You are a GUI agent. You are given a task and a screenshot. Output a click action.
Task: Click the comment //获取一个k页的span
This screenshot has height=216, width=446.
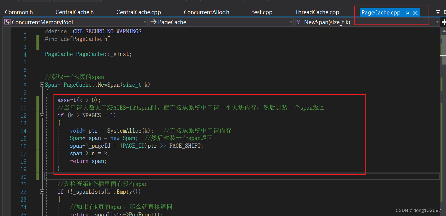point(74,77)
